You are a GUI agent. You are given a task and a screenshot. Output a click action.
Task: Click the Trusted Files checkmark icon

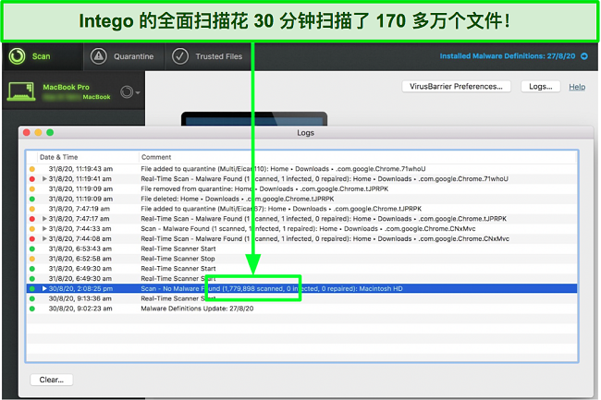[179, 56]
